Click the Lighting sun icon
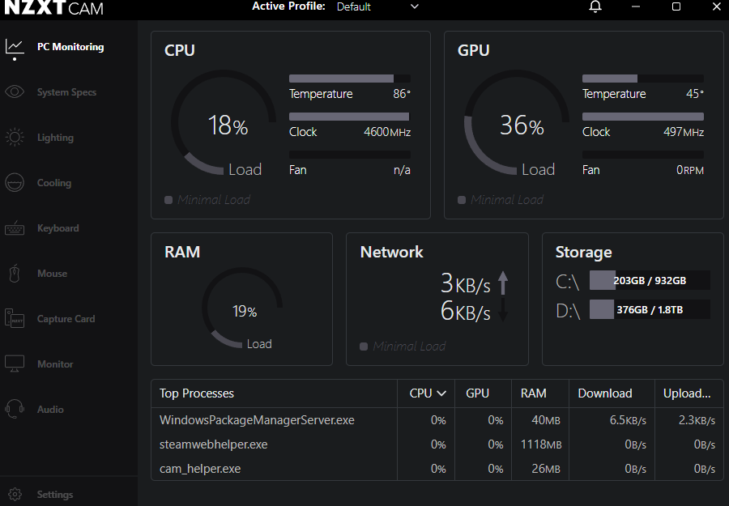 click(15, 138)
